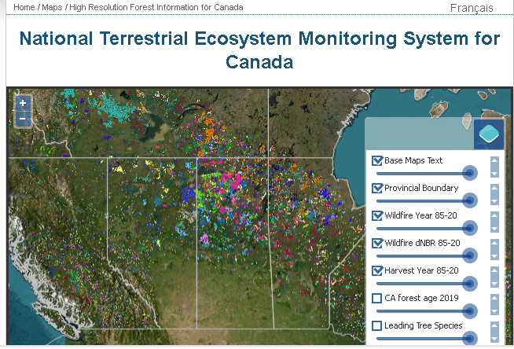Screen dimensions: 514x349
Task: Click CA forest age 2019 opacity slider handle
Action: [x=469, y=311]
